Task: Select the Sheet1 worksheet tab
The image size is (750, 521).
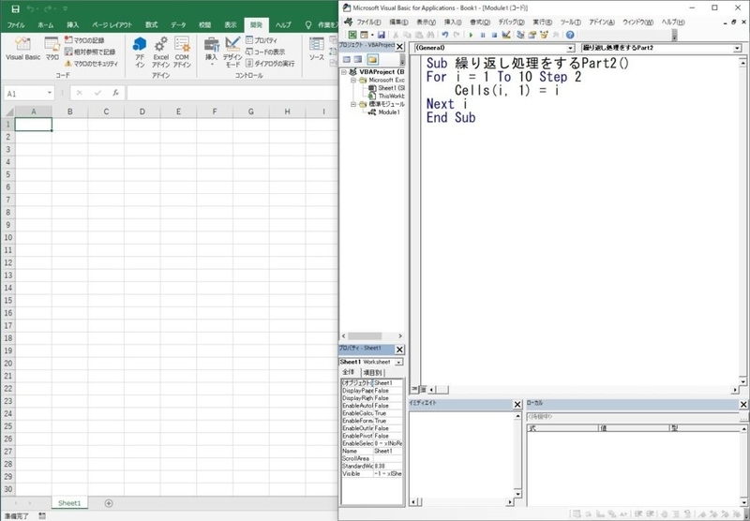Action: [x=69, y=503]
